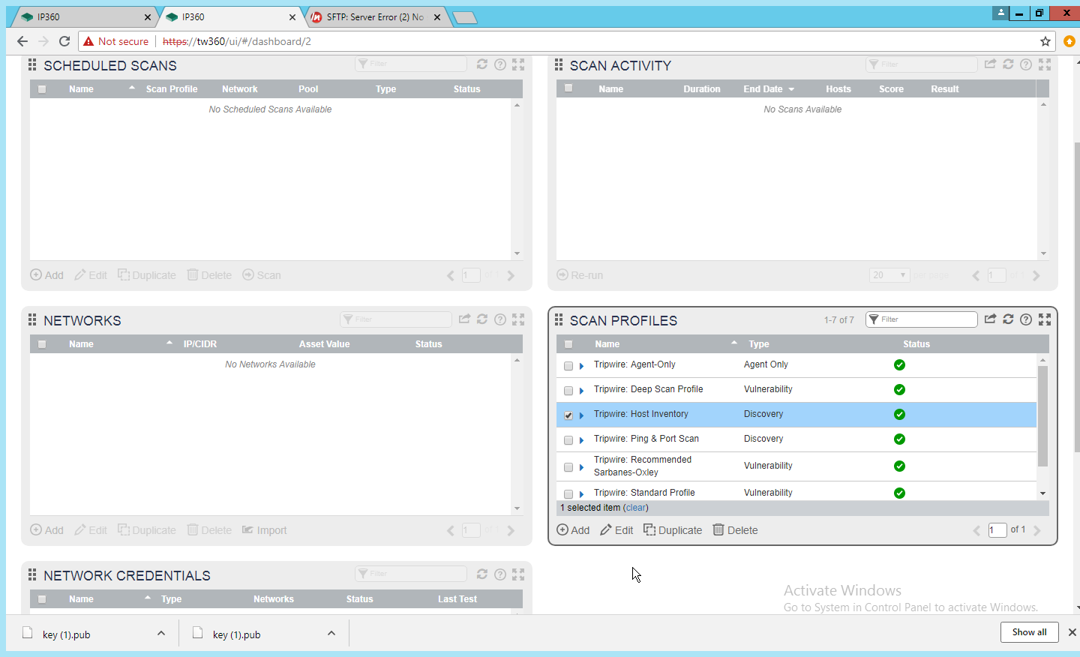Viewport: 1080px width, 657px height.
Task: Expand the Tripwire: Agent-Only row
Action: [581, 366]
